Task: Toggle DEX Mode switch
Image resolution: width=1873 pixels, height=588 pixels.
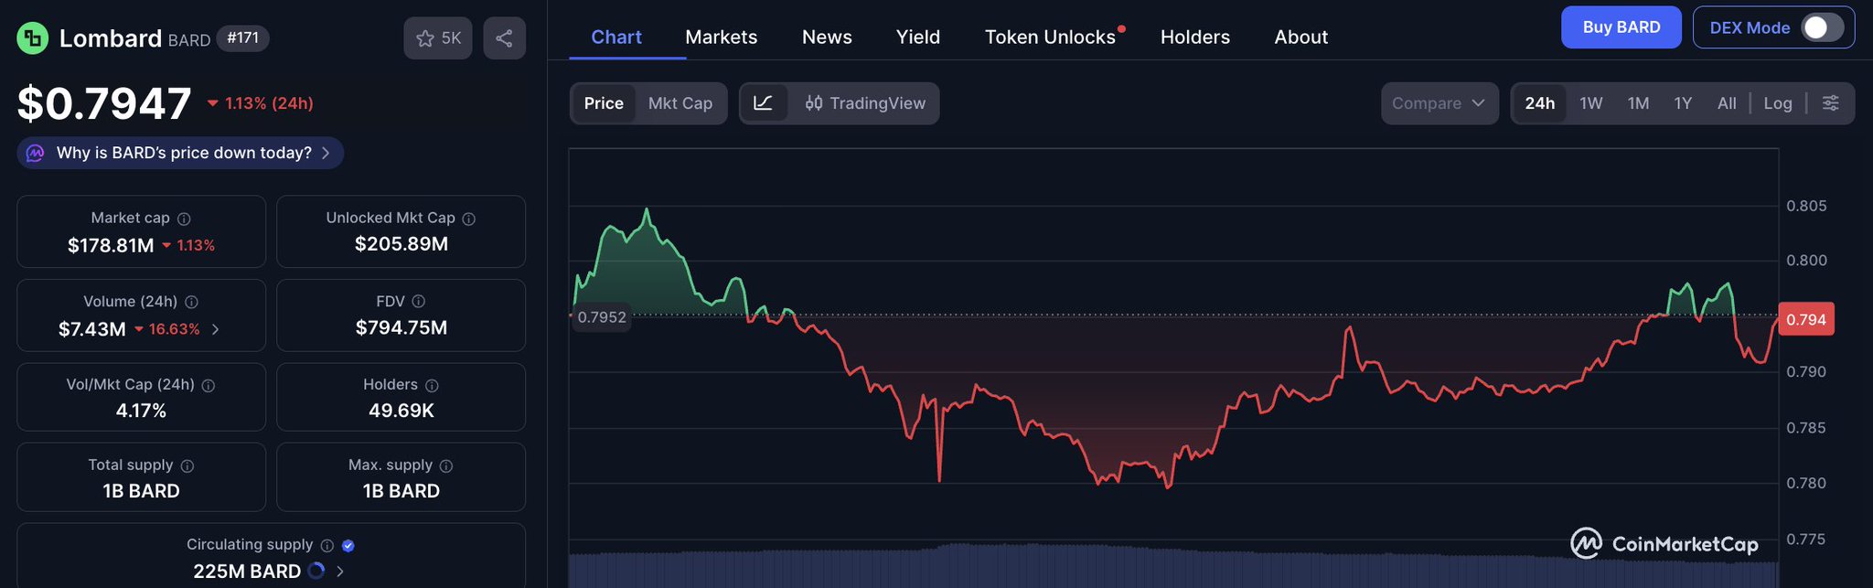Action: (x=1821, y=27)
